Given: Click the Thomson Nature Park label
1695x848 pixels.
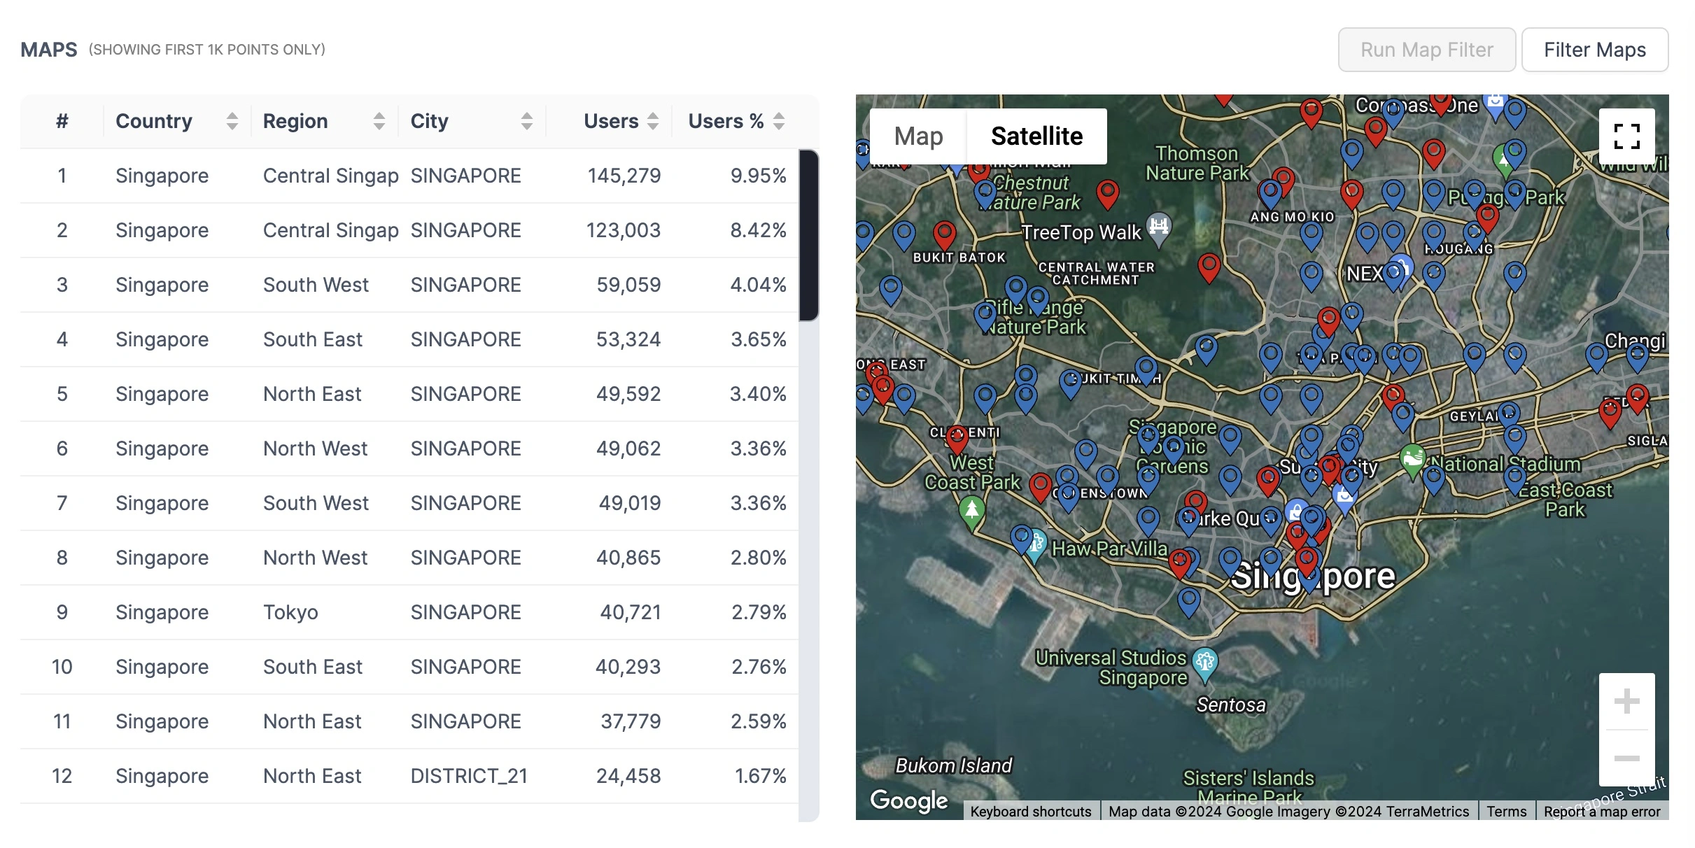Looking at the screenshot, I should tap(1197, 163).
